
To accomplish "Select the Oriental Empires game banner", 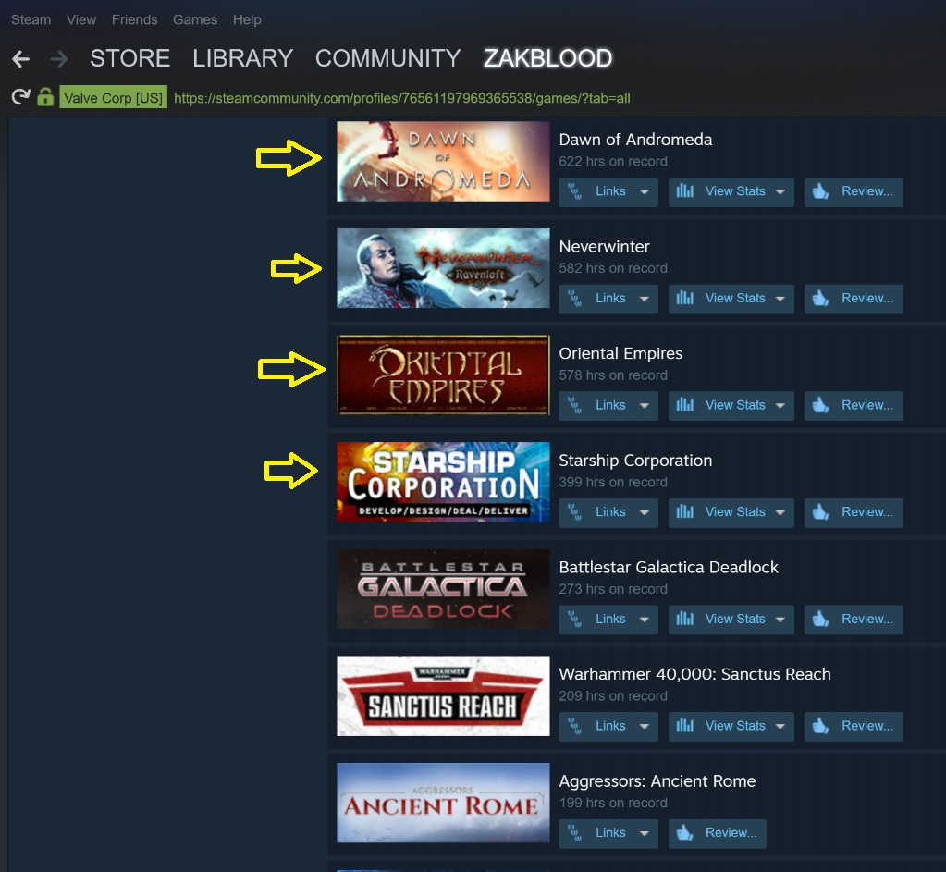I will 443,375.
